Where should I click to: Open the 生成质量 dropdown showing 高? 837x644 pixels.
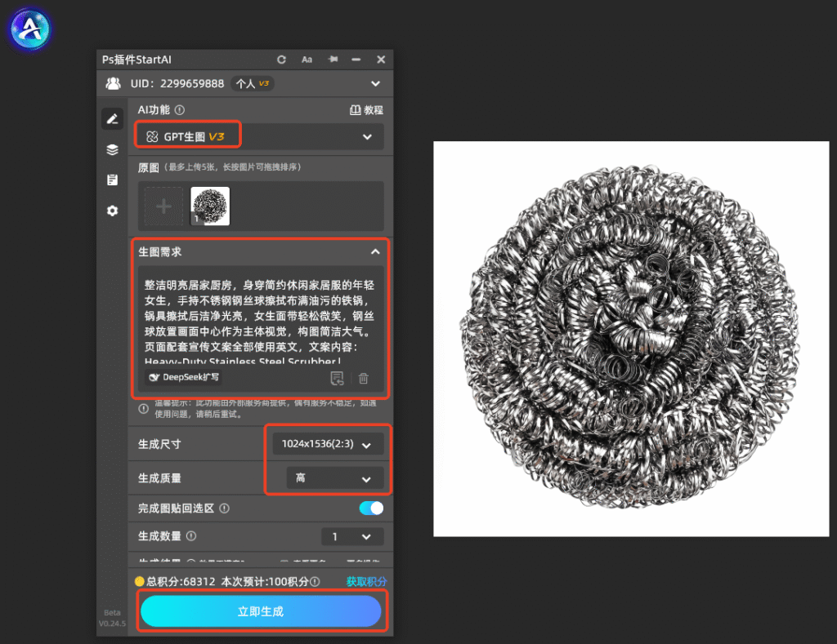[335, 478]
